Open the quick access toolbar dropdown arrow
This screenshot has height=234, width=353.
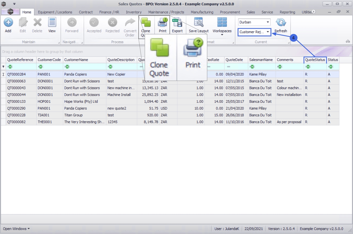coord(14,4)
